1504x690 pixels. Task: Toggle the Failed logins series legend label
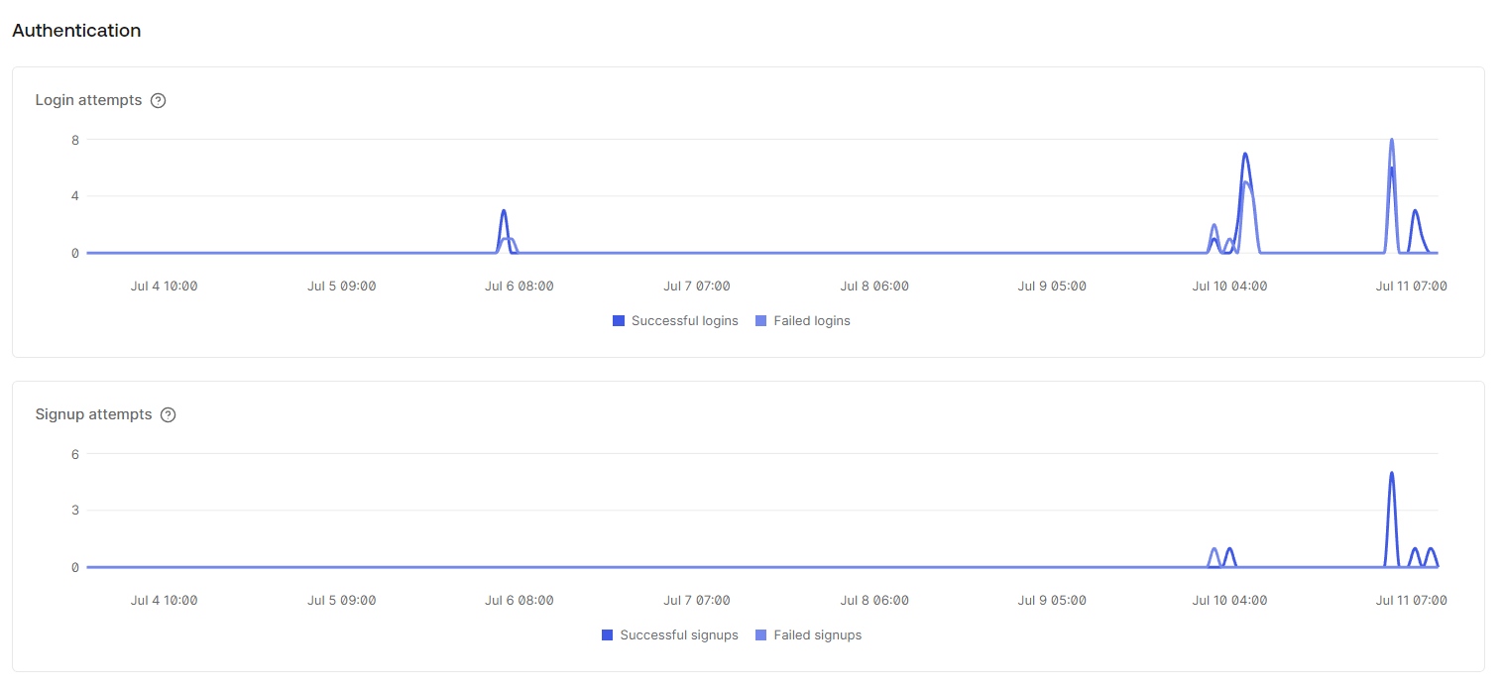point(811,321)
